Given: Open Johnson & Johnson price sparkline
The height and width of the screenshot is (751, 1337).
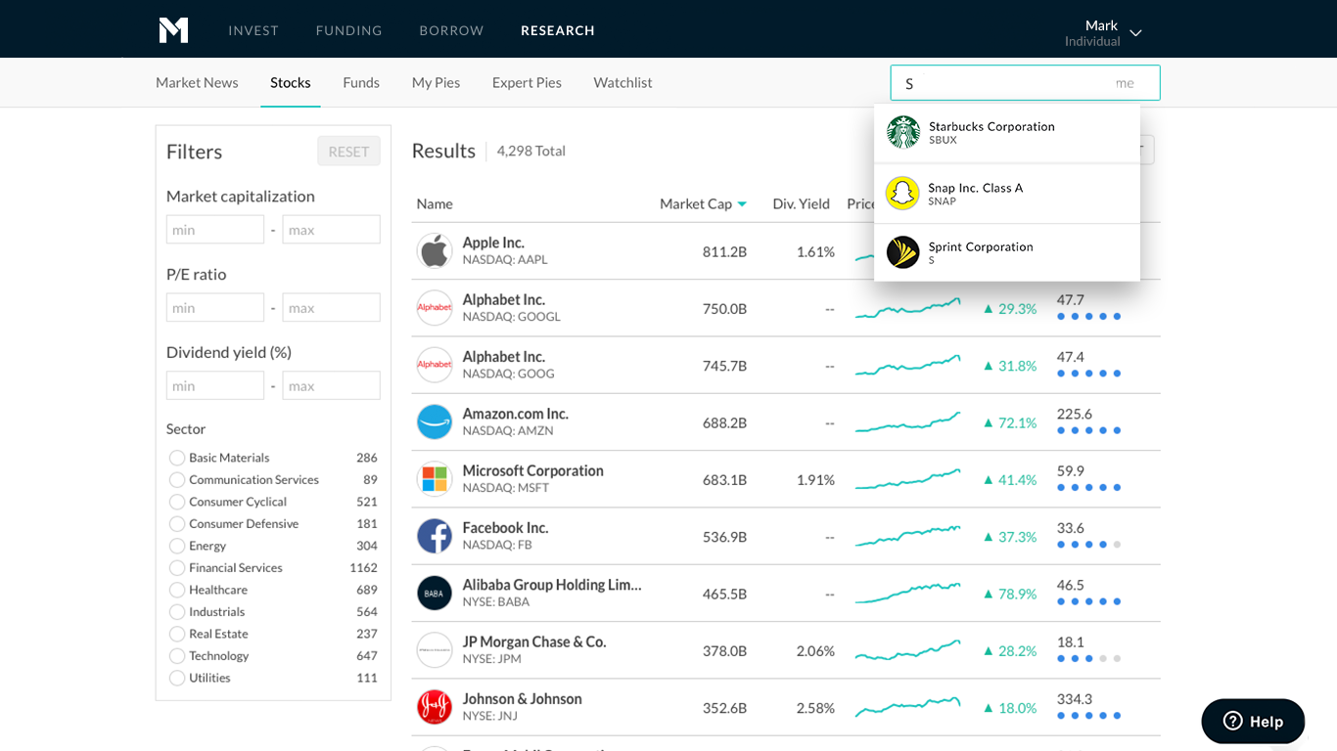Looking at the screenshot, I should [907, 707].
